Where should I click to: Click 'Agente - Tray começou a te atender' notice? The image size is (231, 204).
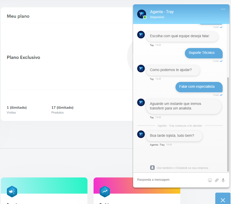(180, 126)
